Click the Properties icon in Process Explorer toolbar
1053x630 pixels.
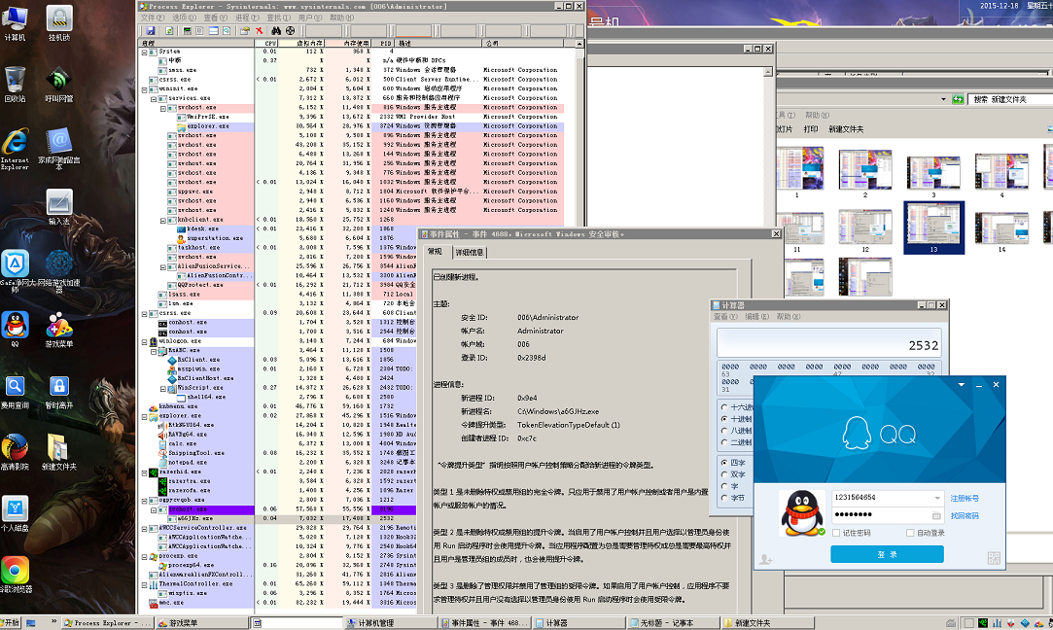[244, 31]
